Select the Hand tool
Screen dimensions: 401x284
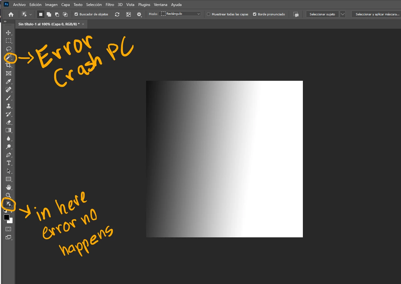(x=8, y=187)
